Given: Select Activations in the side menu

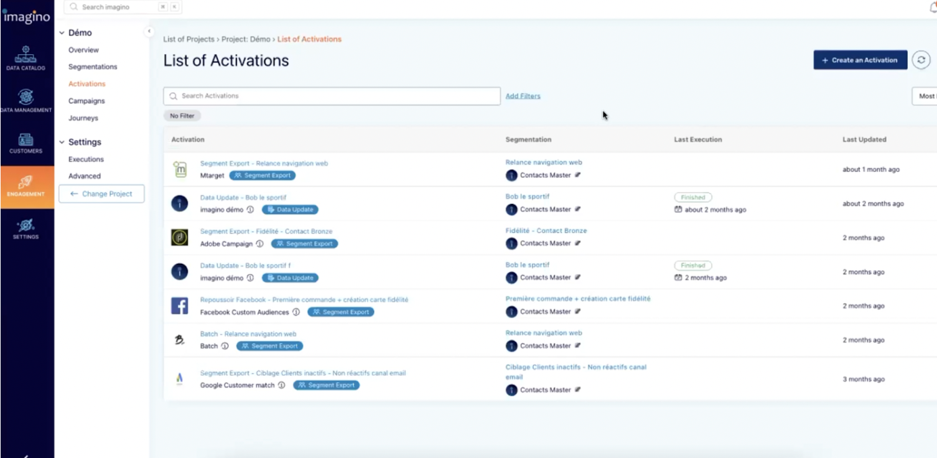Looking at the screenshot, I should coord(87,84).
